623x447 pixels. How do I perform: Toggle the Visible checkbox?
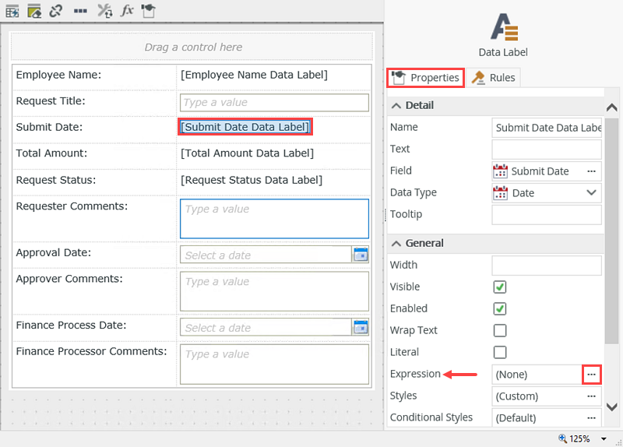pyautogui.click(x=500, y=287)
